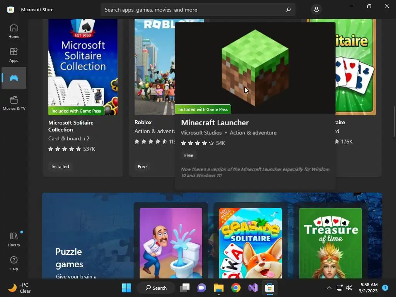Click the Minecraft Launcher title
This screenshot has height=297, width=396.
[215, 123]
